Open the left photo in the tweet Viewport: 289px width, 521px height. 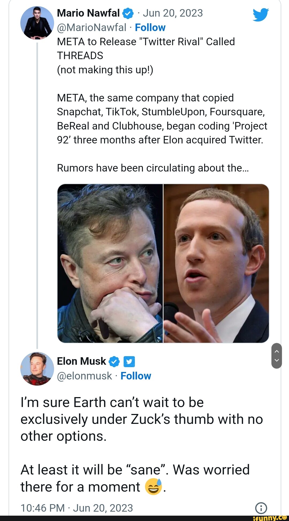click(110, 263)
